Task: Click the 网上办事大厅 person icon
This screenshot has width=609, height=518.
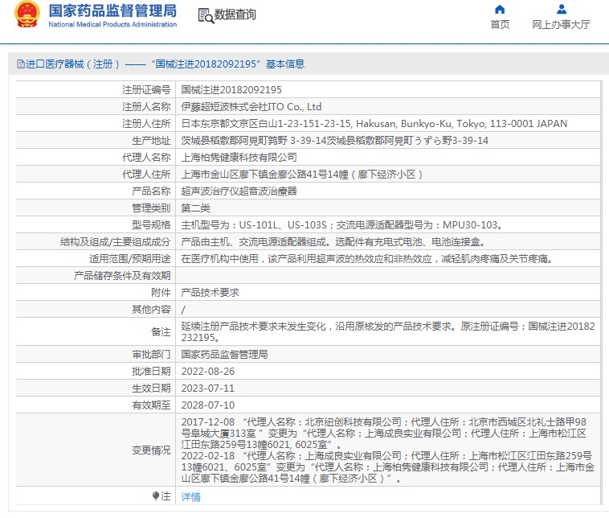Action: tap(561, 10)
